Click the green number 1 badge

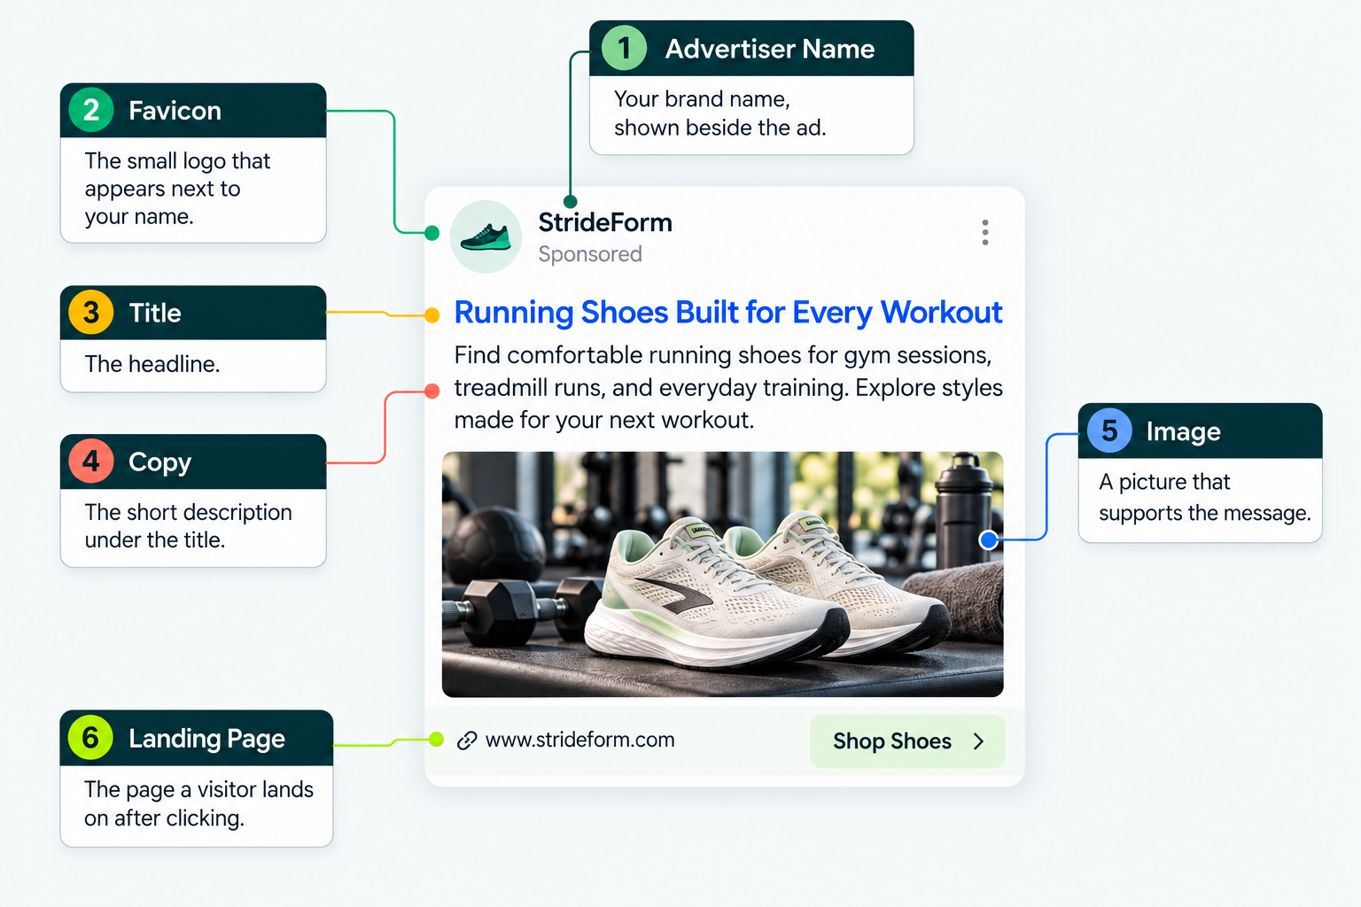click(x=625, y=48)
